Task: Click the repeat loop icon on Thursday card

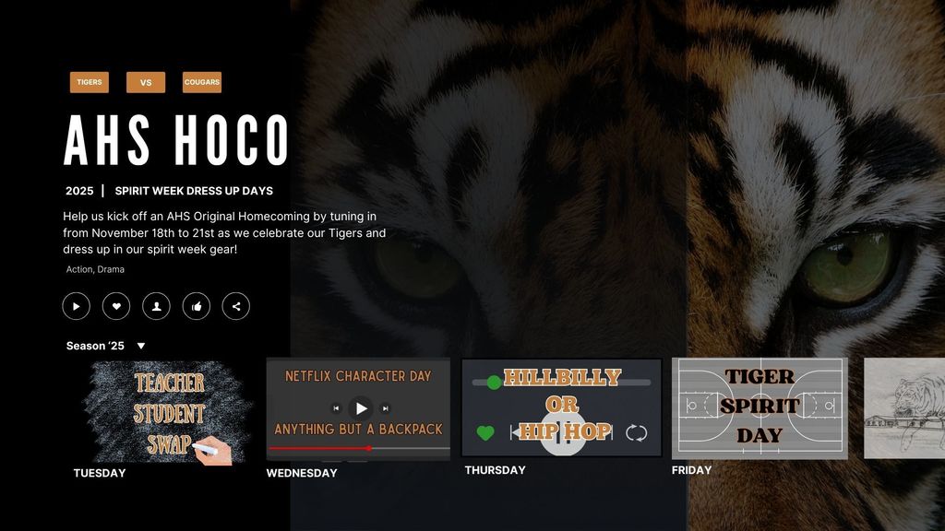Action: click(x=637, y=433)
